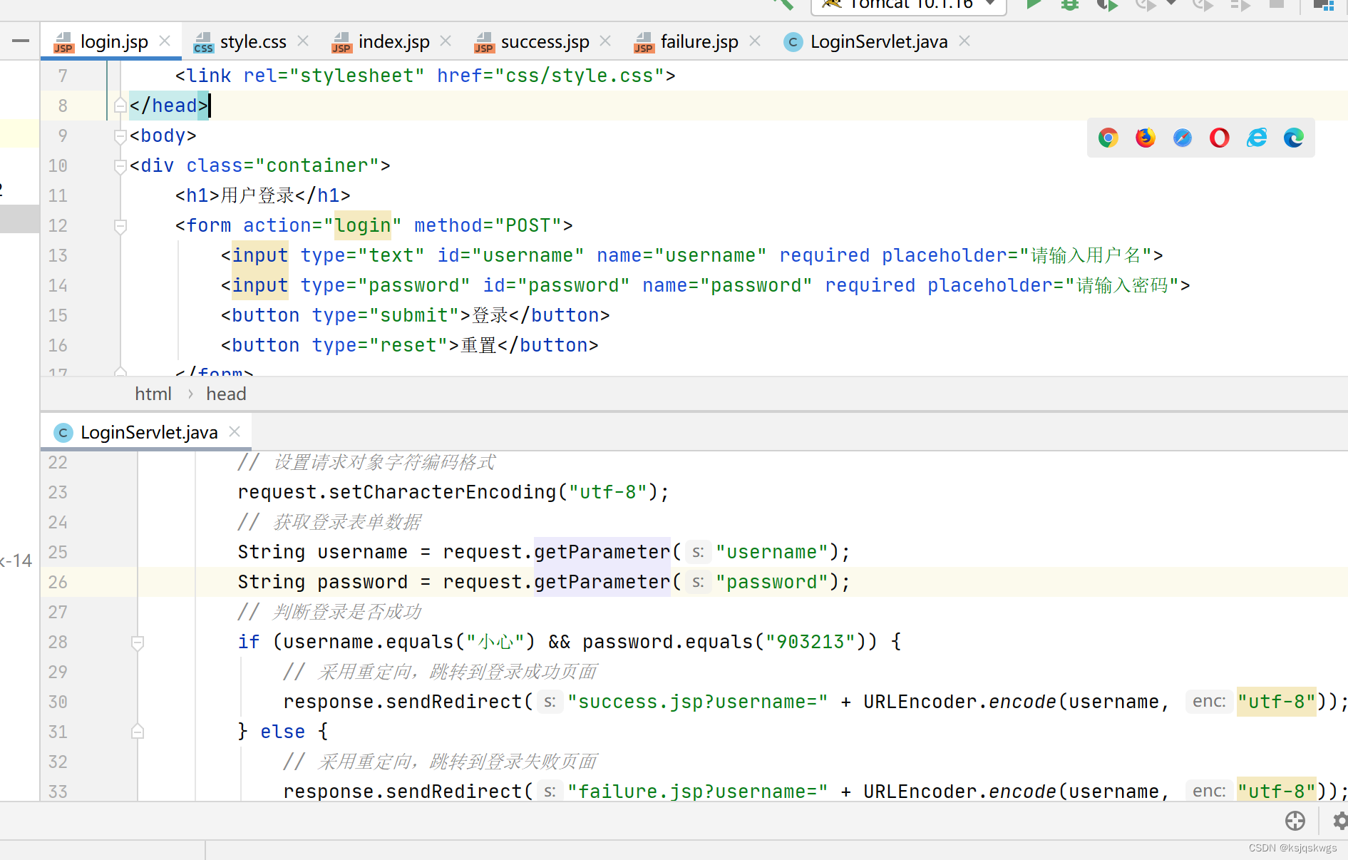Close the style.css tab
1348x860 pixels.
click(303, 41)
